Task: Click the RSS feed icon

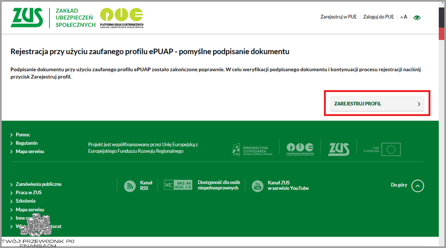Action: pyautogui.click(x=129, y=186)
